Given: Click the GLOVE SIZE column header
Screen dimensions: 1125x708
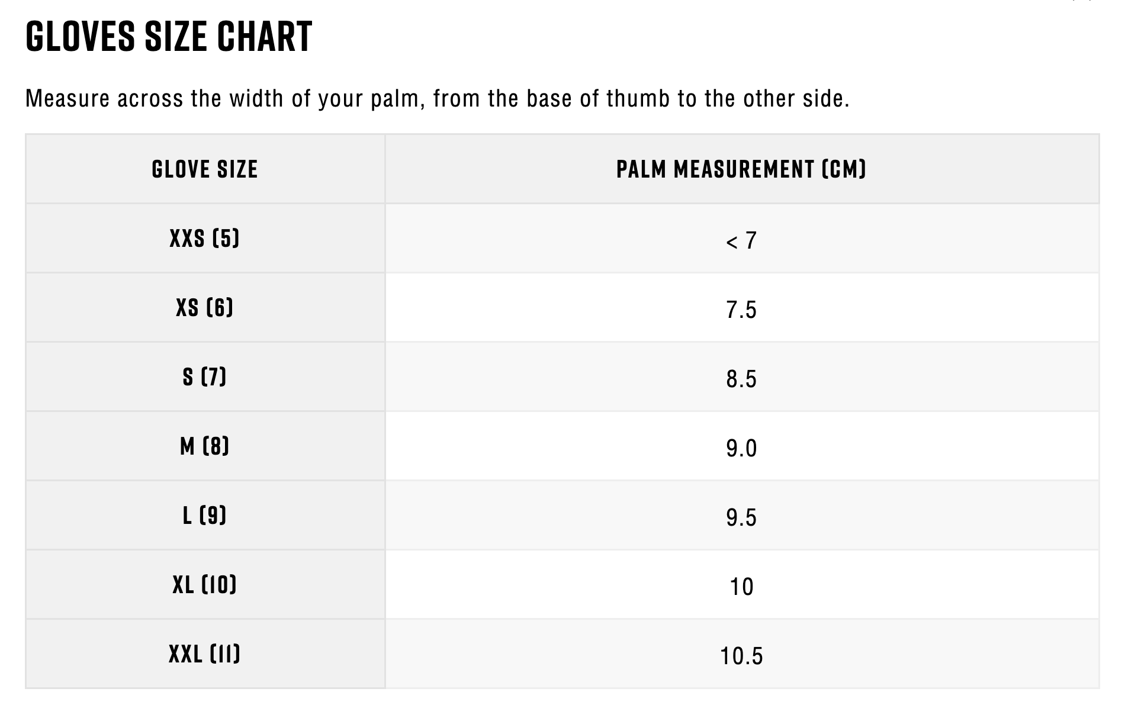Looking at the screenshot, I should [205, 169].
